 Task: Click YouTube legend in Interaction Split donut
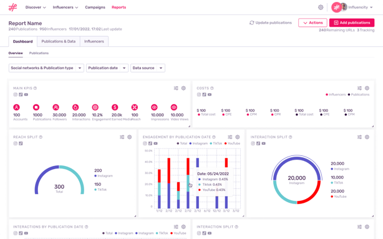click(x=339, y=197)
